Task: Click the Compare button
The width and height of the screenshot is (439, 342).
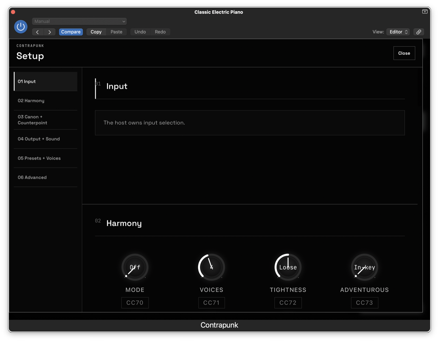Action: [71, 32]
